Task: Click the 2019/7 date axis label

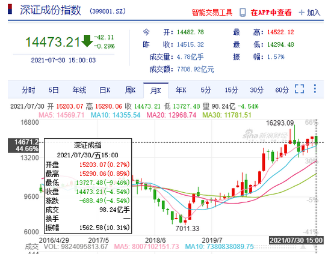Action: 212,240
